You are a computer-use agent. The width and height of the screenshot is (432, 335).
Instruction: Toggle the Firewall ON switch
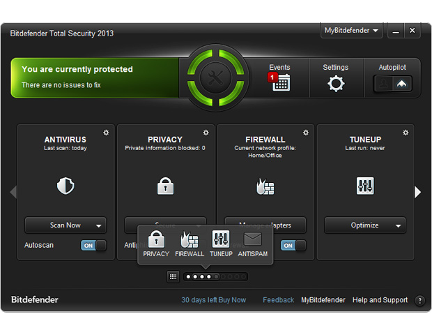293,245
